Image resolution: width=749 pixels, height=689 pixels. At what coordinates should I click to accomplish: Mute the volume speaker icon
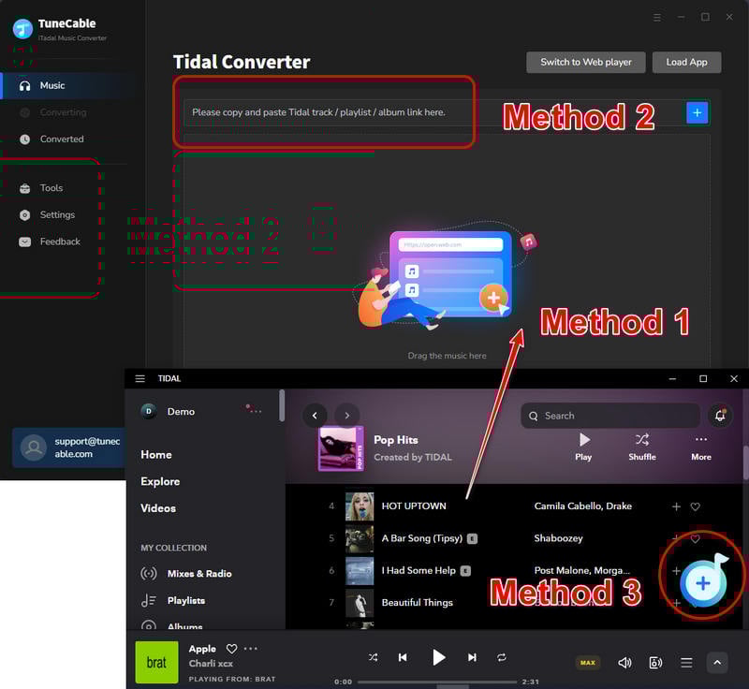click(624, 663)
